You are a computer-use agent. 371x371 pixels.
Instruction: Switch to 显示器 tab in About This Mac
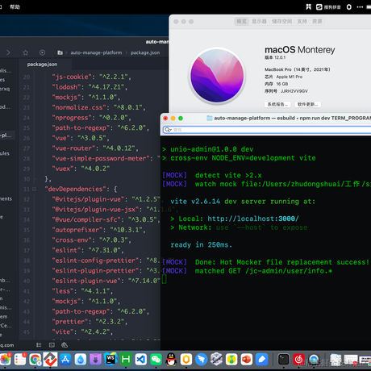259,22
